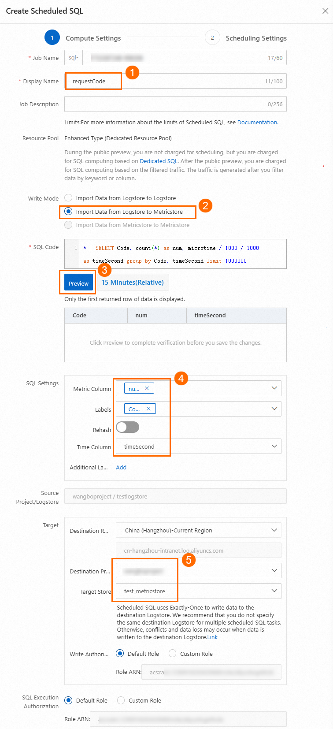Go to Compute Settings step
The height and width of the screenshot is (729, 333).
coord(93,38)
